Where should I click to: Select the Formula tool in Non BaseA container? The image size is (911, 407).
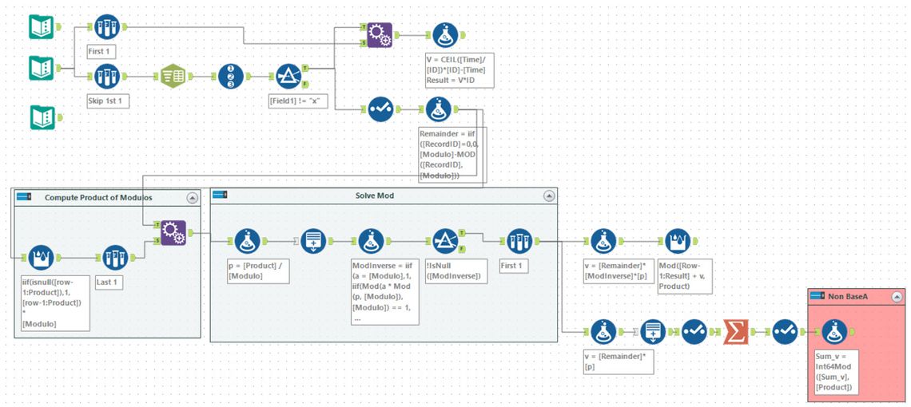pyautogui.click(x=833, y=331)
